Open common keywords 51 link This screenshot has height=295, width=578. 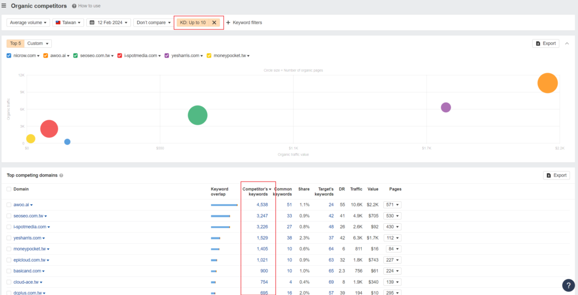point(290,205)
